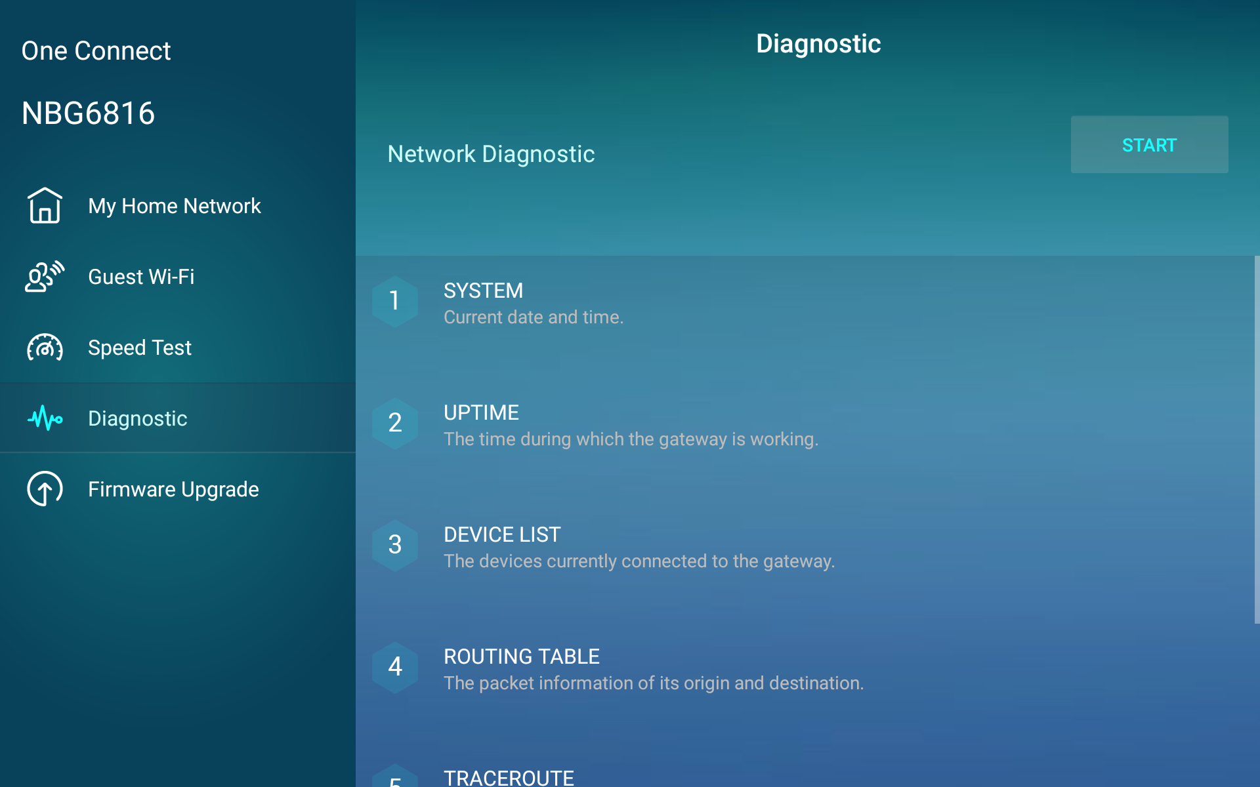Screen dimensions: 1260x787
Task: Click hexagon badge number 1
Action: click(395, 301)
